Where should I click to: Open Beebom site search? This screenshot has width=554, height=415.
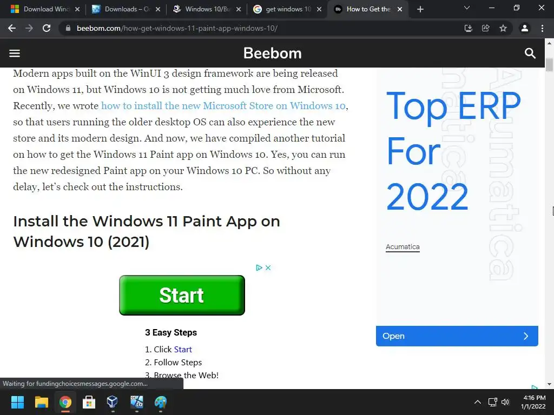tap(530, 53)
